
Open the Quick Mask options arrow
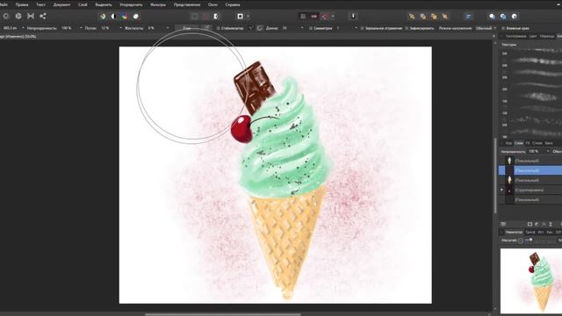pyautogui.click(x=248, y=17)
